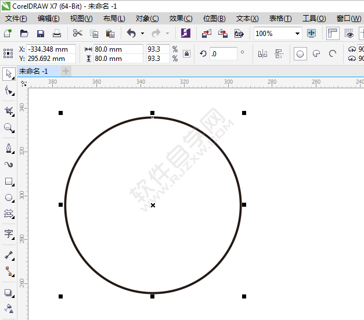Click the Save floppy disk icon
364x320 pixels.
click(x=40, y=34)
